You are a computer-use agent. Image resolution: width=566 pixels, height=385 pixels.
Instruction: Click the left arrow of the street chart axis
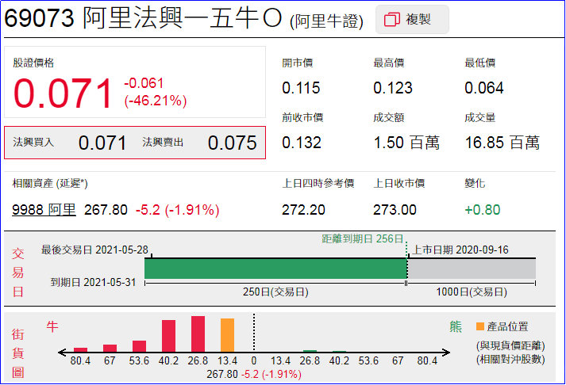[x=62, y=353]
